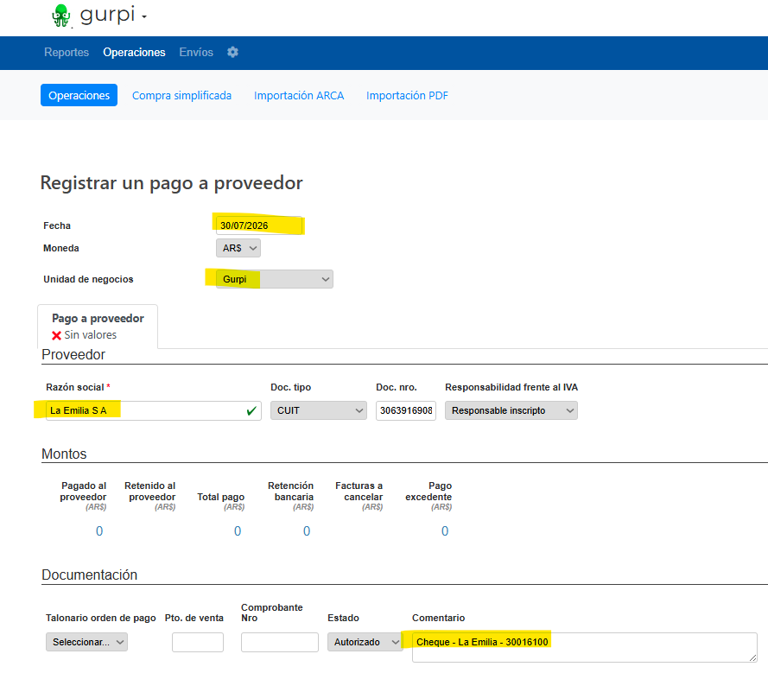This screenshot has width=768, height=673.
Task: Click the Registrar un pago a proveedor heading
Action: pos(171,182)
